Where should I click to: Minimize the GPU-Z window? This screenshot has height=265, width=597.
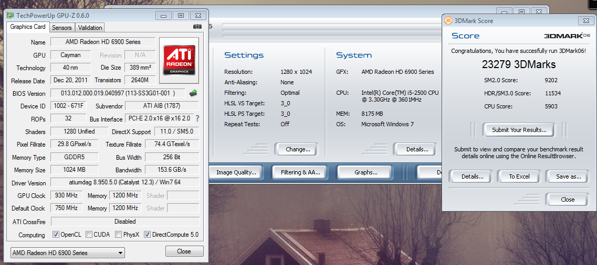[x=163, y=16]
